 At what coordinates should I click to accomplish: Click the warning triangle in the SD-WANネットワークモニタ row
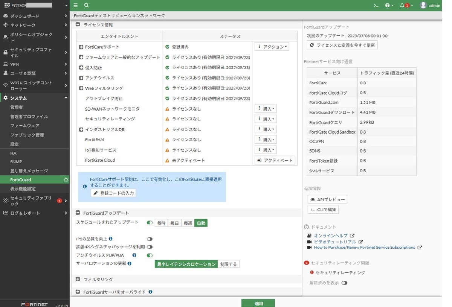[167, 109]
